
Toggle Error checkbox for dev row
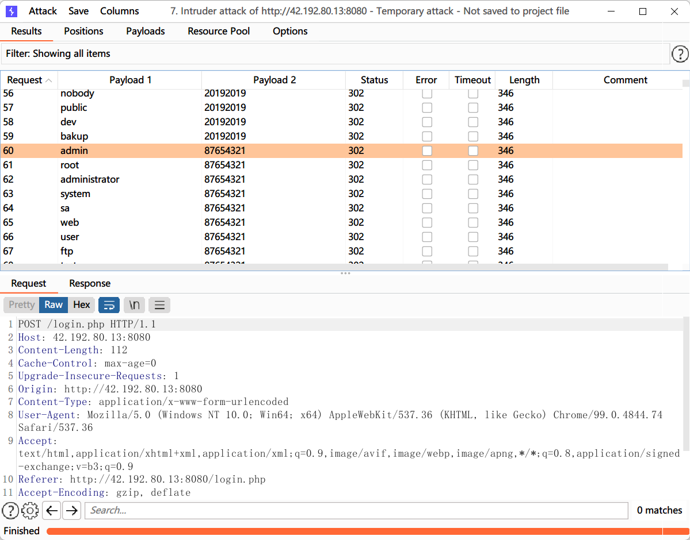pos(427,122)
